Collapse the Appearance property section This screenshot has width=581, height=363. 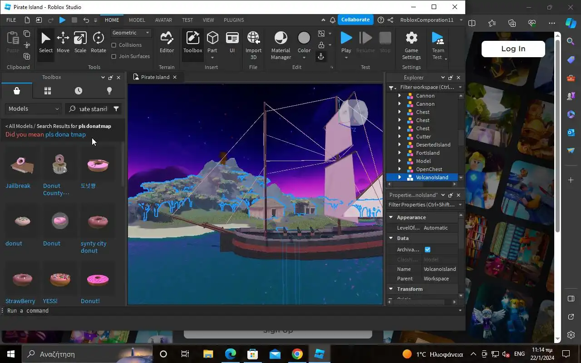coord(391,217)
